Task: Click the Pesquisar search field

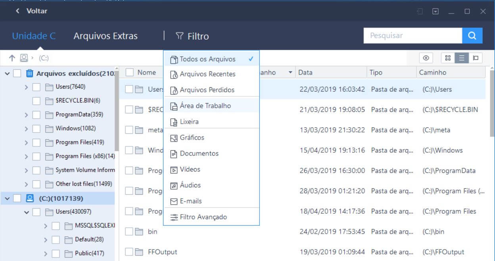Action: (x=412, y=36)
